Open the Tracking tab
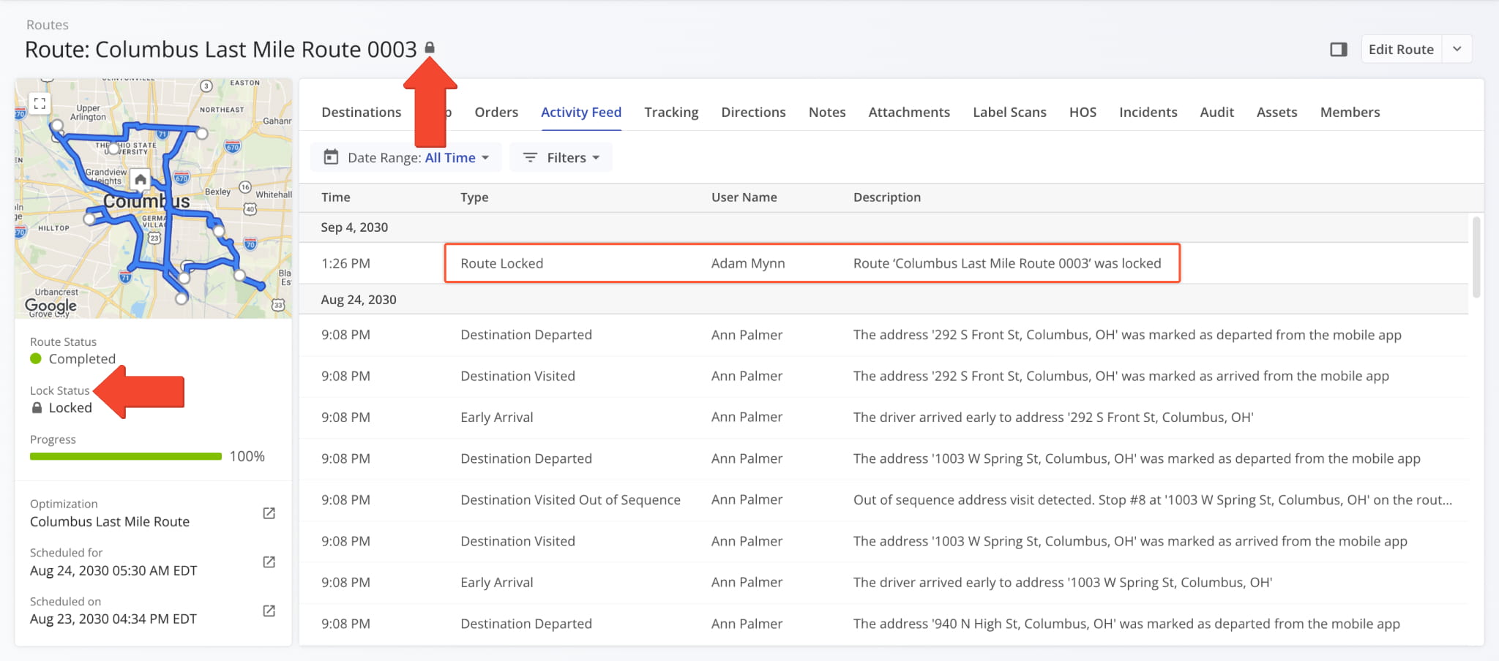 pyautogui.click(x=671, y=112)
